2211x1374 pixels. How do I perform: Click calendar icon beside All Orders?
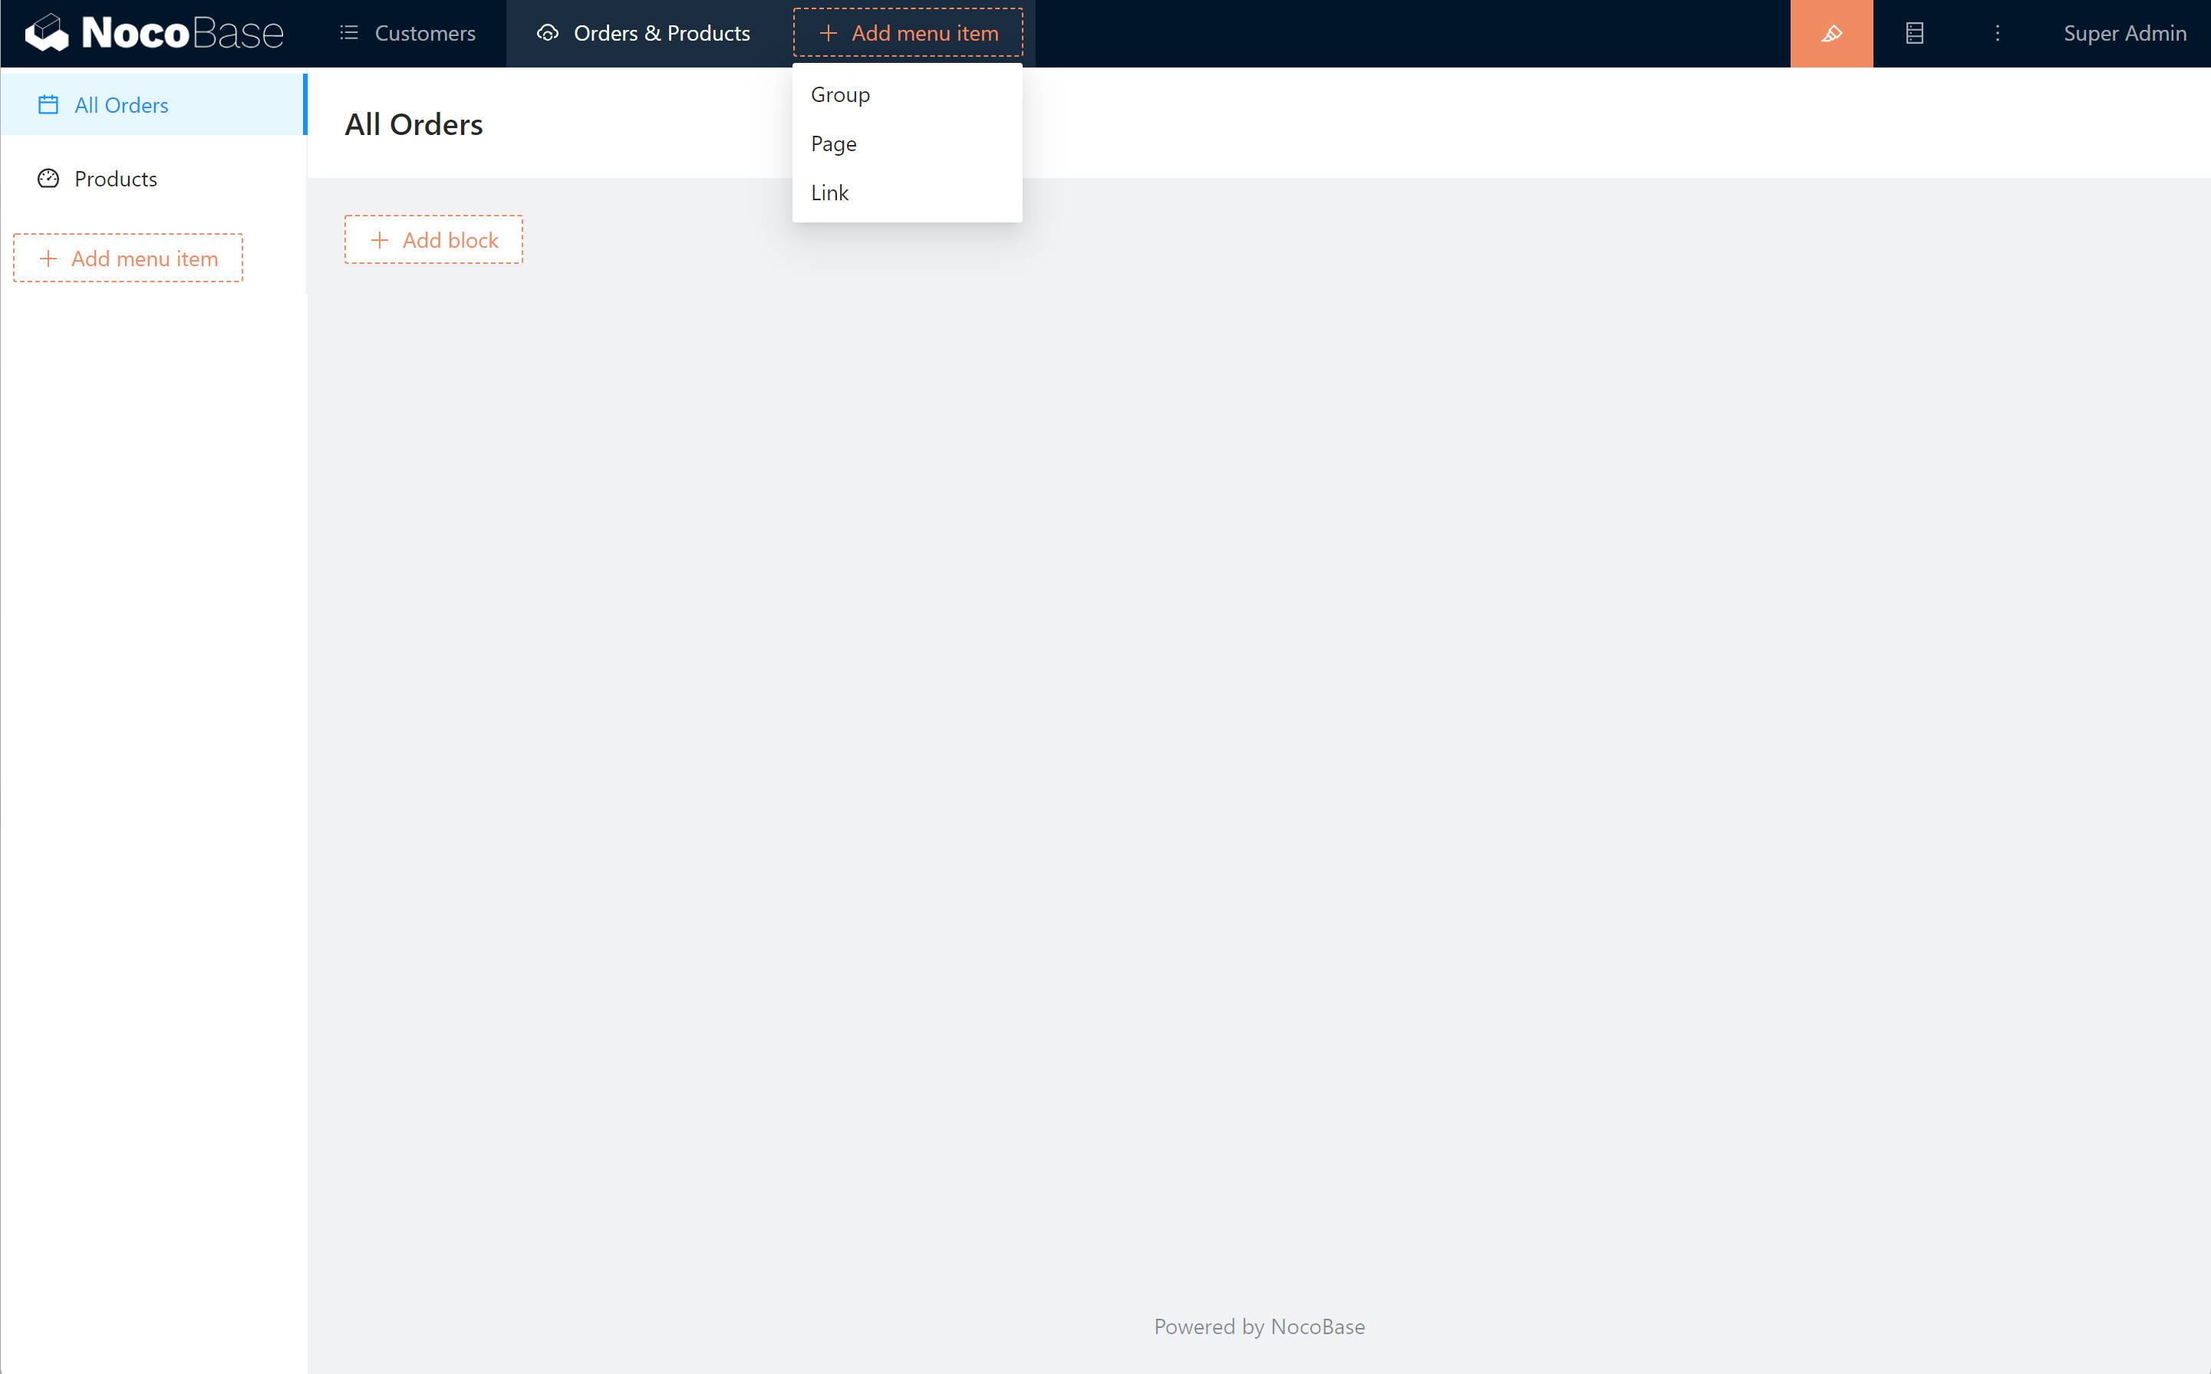(48, 105)
